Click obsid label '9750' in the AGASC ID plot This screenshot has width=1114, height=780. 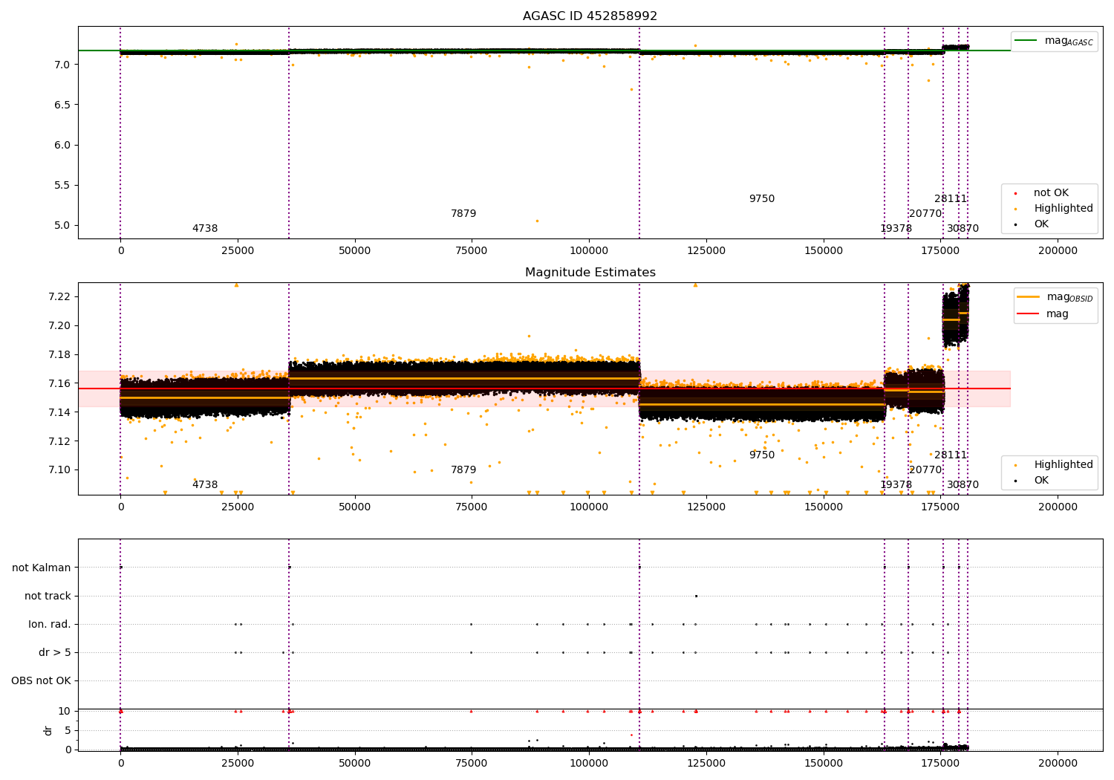click(x=762, y=199)
